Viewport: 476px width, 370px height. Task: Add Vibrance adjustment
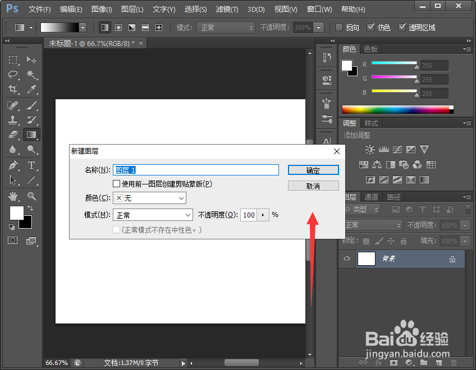click(x=424, y=149)
